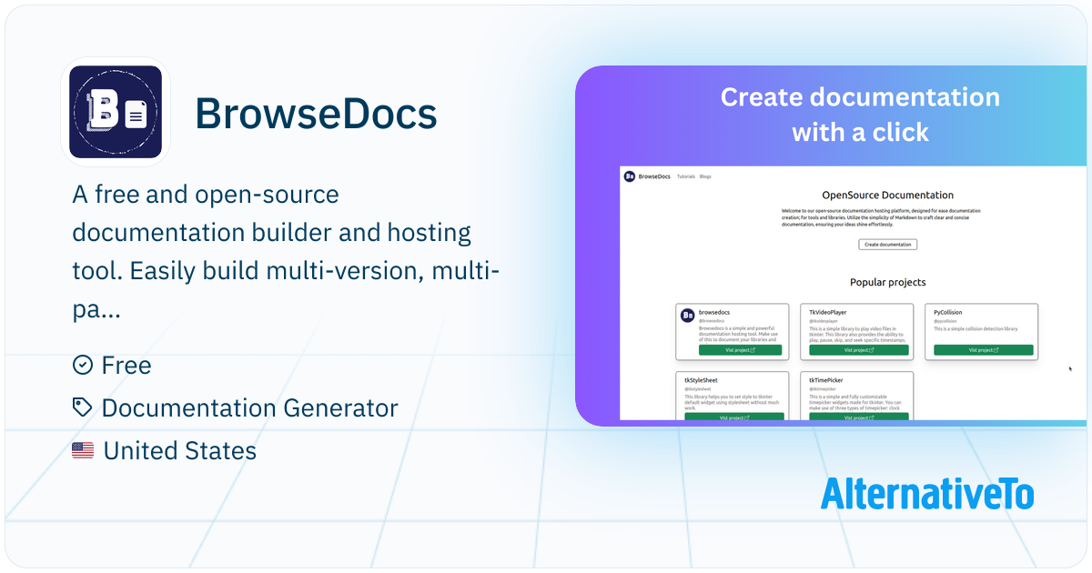Viewport: 1092px width, 573px height.
Task: Open Tutorials in embedded site navbar
Action: click(x=686, y=176)
